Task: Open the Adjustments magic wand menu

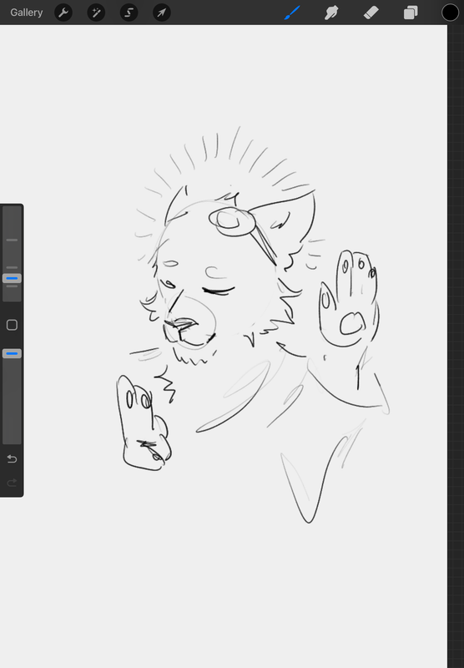Action: [96, 13]
